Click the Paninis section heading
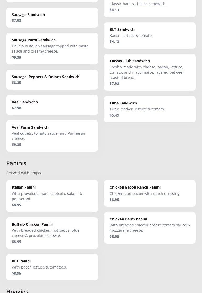202x293 pixels. 16,163
